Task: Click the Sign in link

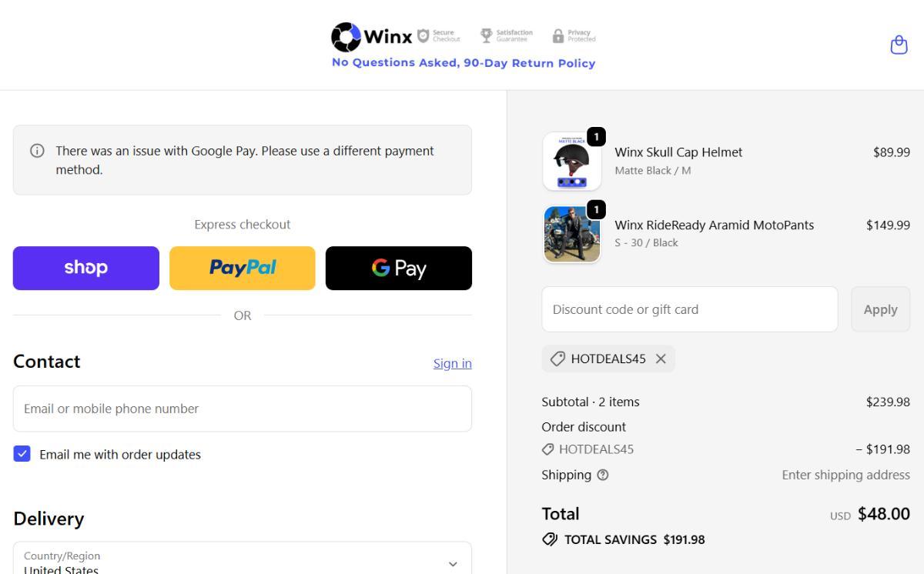Action: [x=452, y=363]
